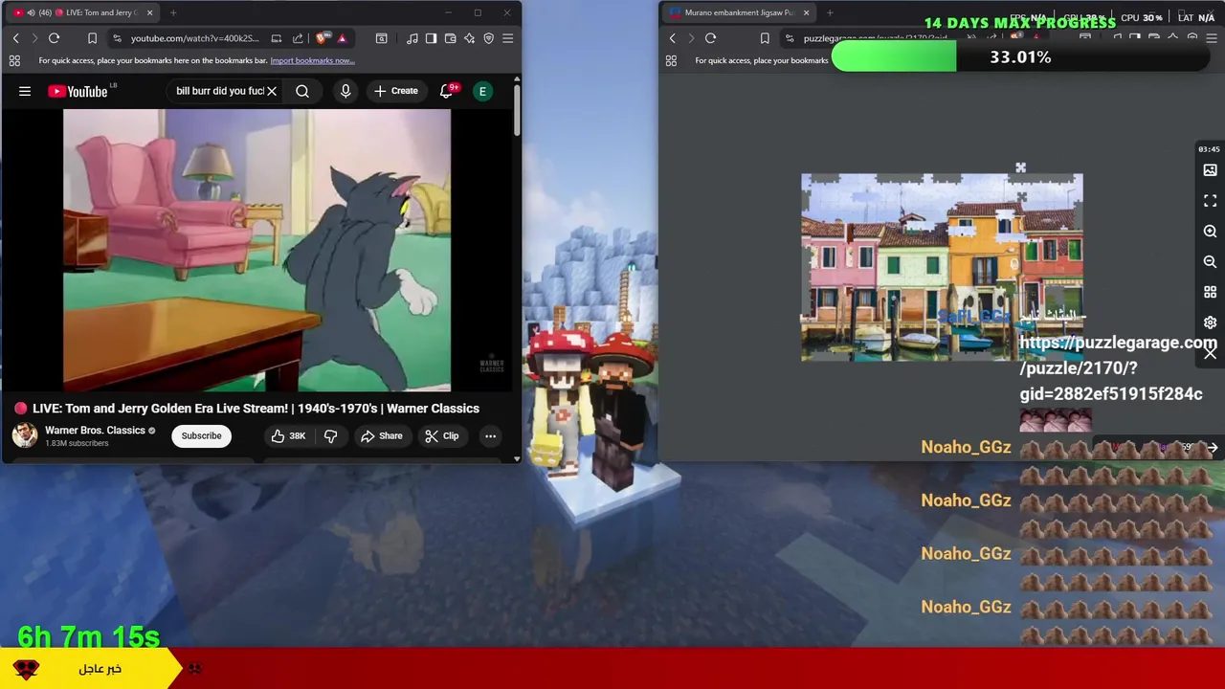The height and width of the screenshot is (689, 1225).
Task: Open Warner Bros. Classics channel avatar
Action: click(25, 435)
